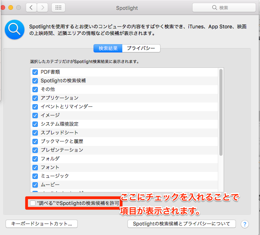Image resolution: width=260 pixels, height=235 pixels.
Task: Select the ミュージック row label
Action: pyautogui.click(x=55, y=176)
